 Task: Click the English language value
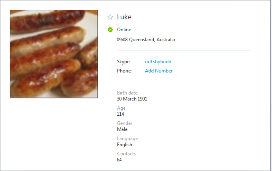coord(125,145)
